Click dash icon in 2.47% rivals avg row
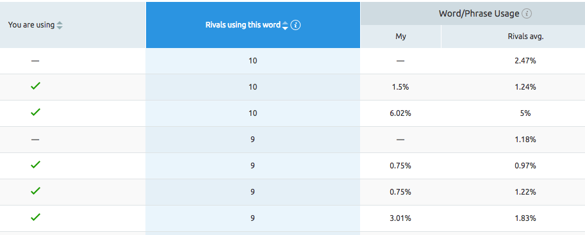The height and width of the screenshot is (235, 585). click(35, 61)
